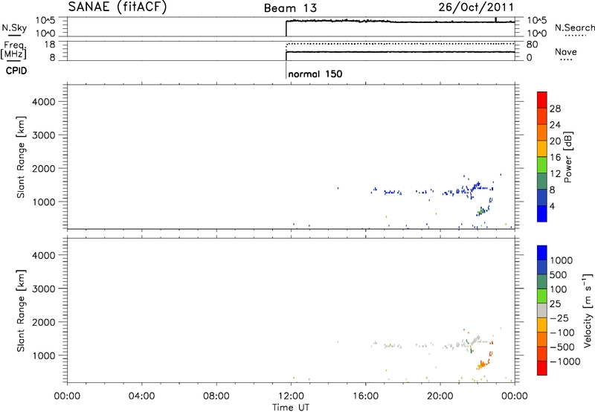Click the red bottom Velocity colorbar swatch
The image size is (595, 412).
pyautogui.click(x=542, y=368)
